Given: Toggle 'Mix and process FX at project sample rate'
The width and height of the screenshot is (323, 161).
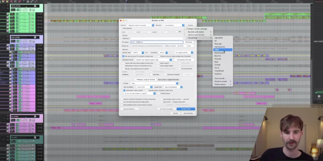Looking at the screenshot, I should pyautogui.click(x=123, y=56).
